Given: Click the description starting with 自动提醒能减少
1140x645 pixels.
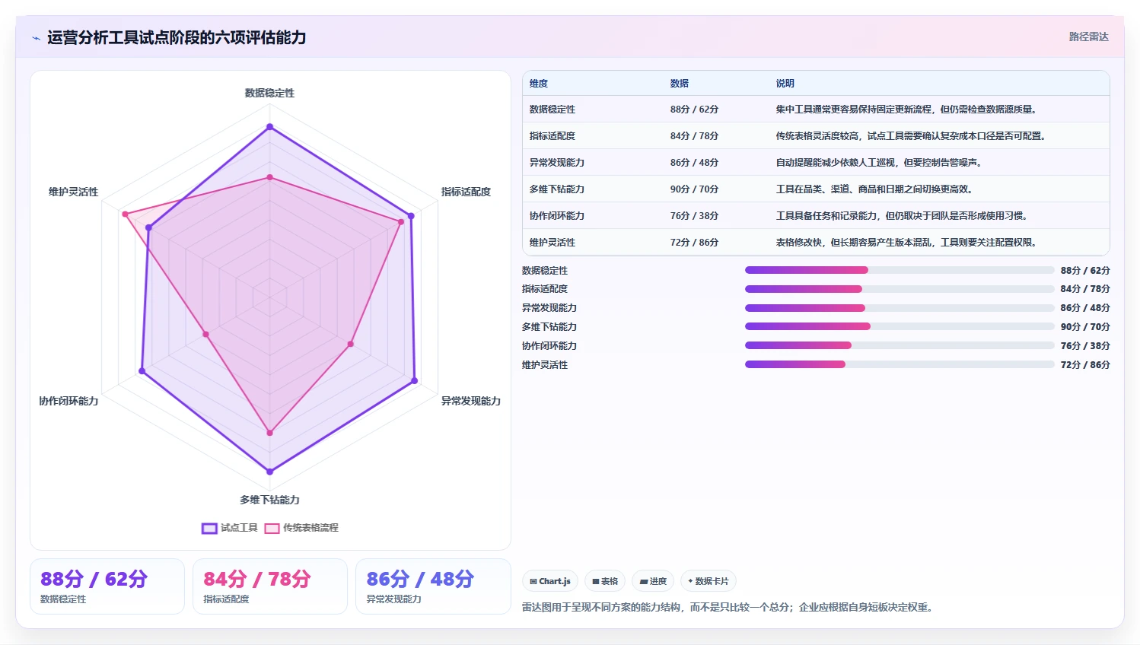Looking at the screenshot, I should (879, 163).
